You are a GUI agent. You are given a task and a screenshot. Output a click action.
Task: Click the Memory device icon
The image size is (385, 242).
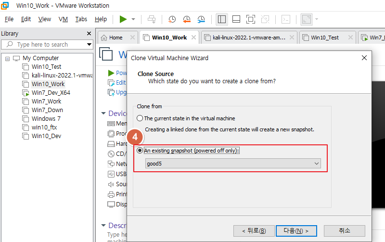click(111, 124)
